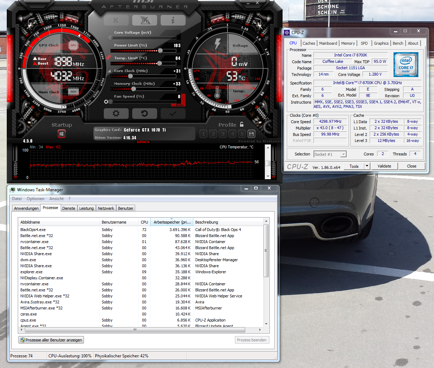Screen dimensions: 434x368
Task: Click the Intel Core i7 logo in CPU-Z
Action: click(x=406, y=65)
